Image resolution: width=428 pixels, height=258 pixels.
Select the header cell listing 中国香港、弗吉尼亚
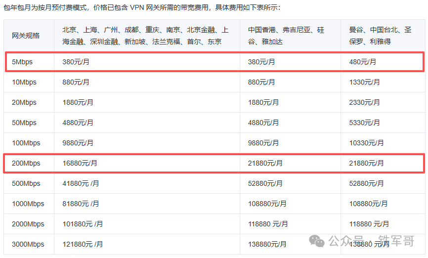[x=290, y=36]
